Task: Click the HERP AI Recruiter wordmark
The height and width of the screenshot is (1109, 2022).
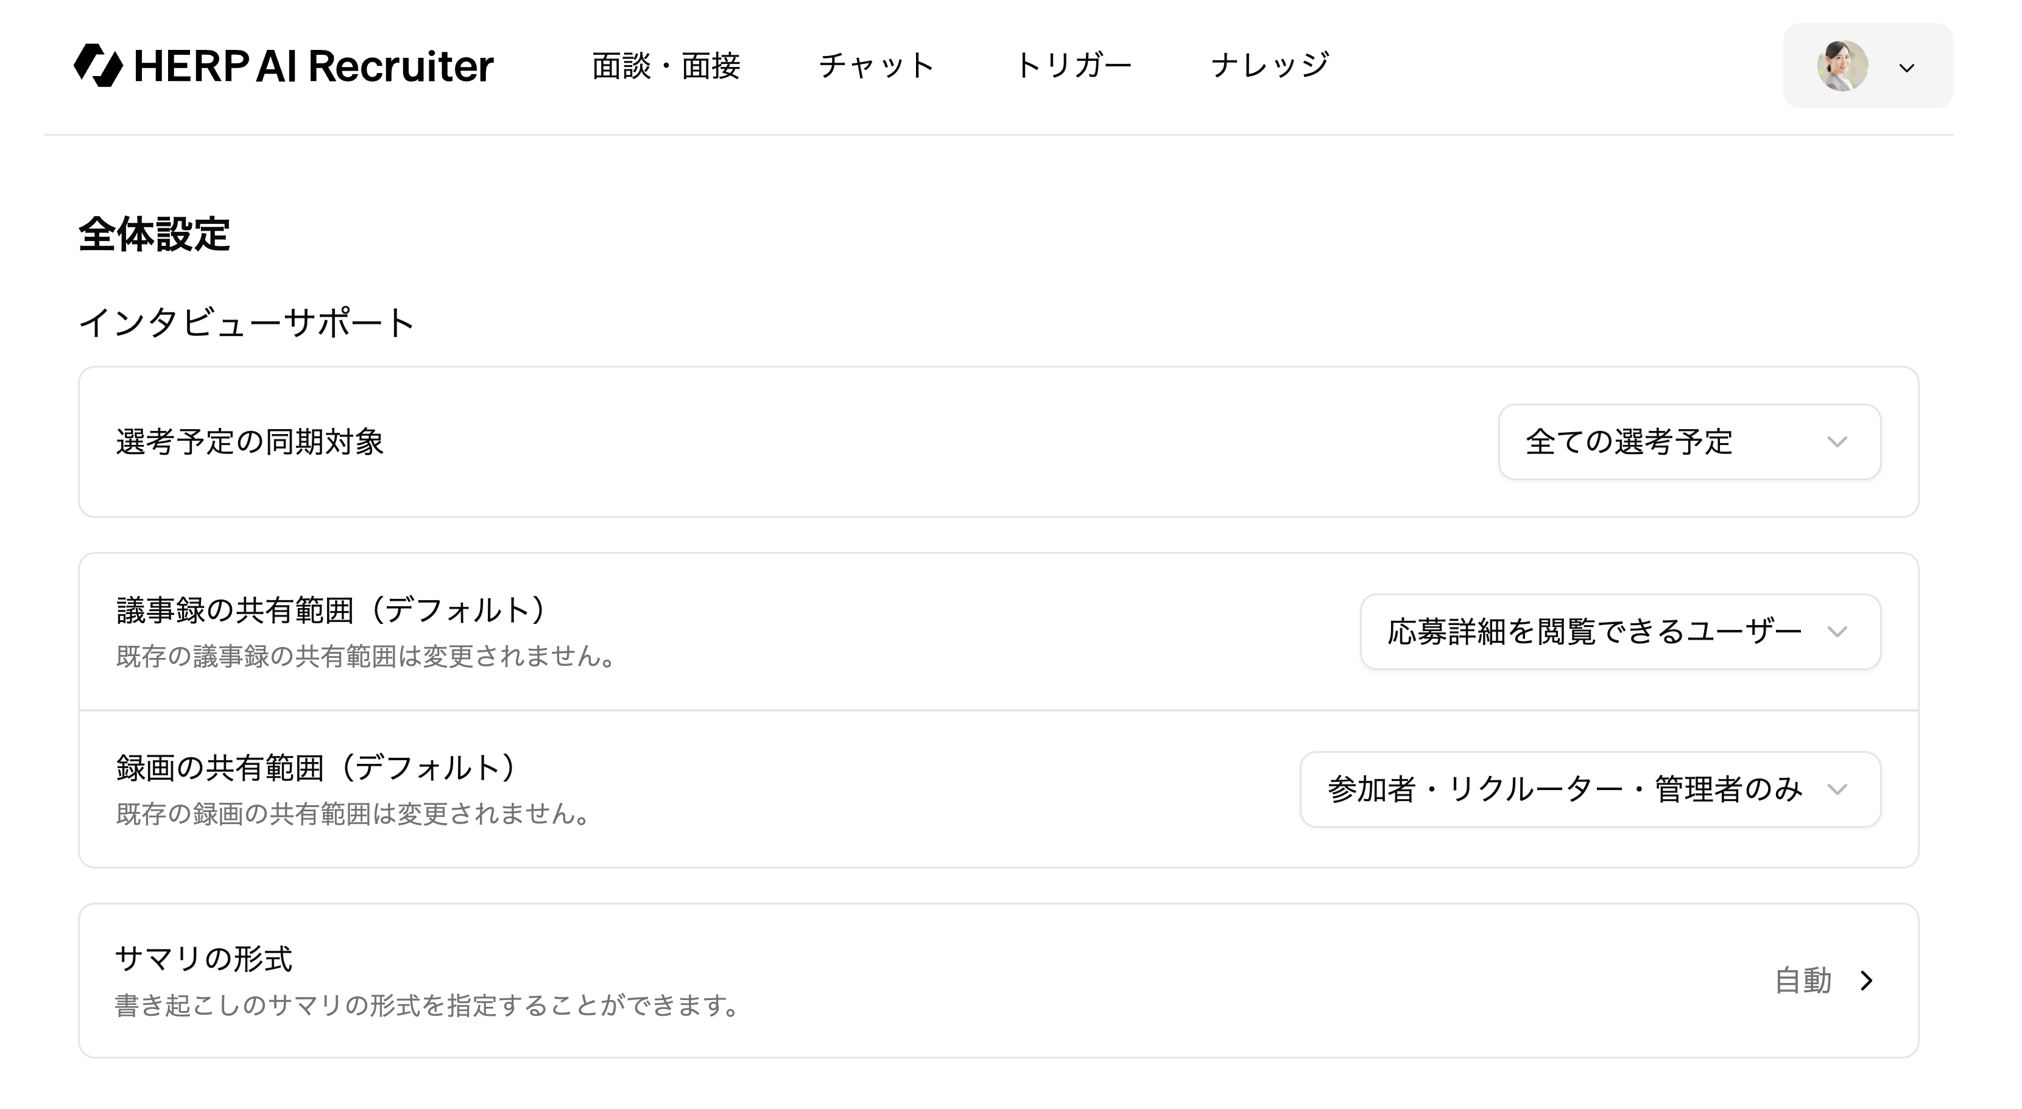Action: pos(313,66)
